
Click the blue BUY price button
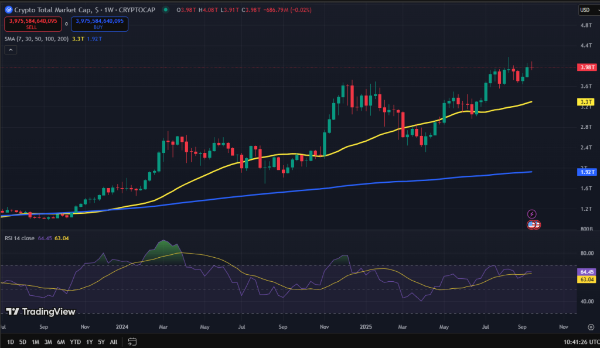(x=100, y=23)
